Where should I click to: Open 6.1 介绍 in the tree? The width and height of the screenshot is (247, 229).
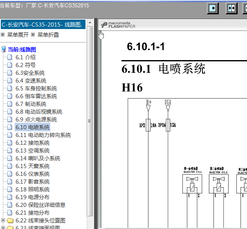[x=25, y=57]
